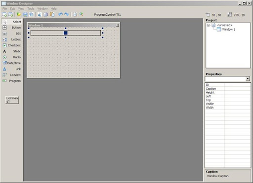Open the Edit menu
253x183 pixels.
[12, 8]
